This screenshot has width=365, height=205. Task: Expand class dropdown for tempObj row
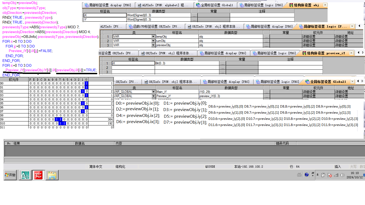[153, 37]
